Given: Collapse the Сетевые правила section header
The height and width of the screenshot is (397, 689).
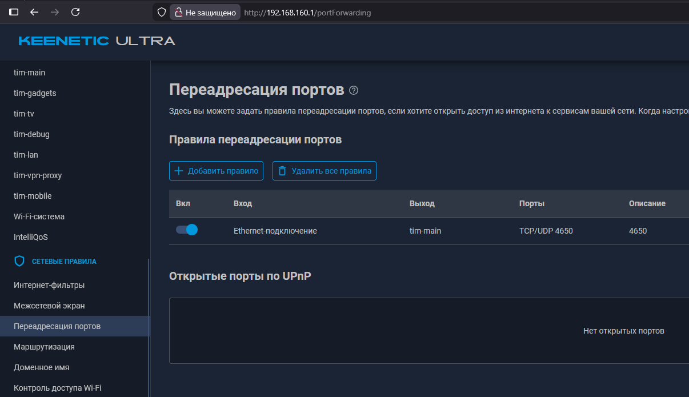Looking at the screenshot, I should pyautogui.click(x=64, y=261).
